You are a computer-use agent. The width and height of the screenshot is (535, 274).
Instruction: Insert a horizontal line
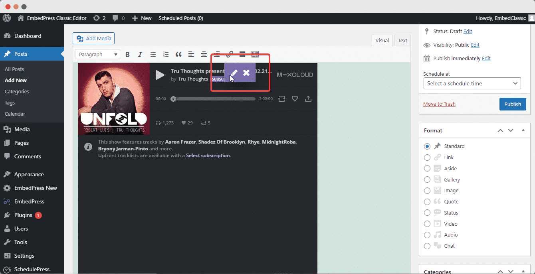[x=242, y=54]
